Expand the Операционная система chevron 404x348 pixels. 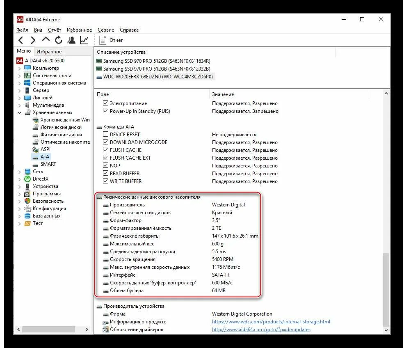(20, 83)
